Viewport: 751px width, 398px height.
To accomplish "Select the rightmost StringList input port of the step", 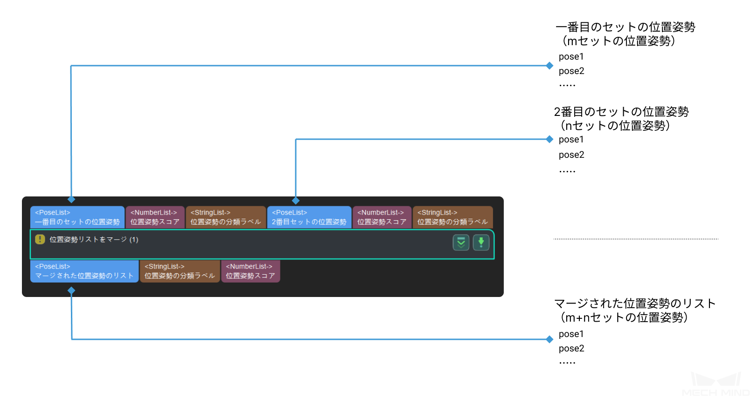I will click(x=453, y=217).
